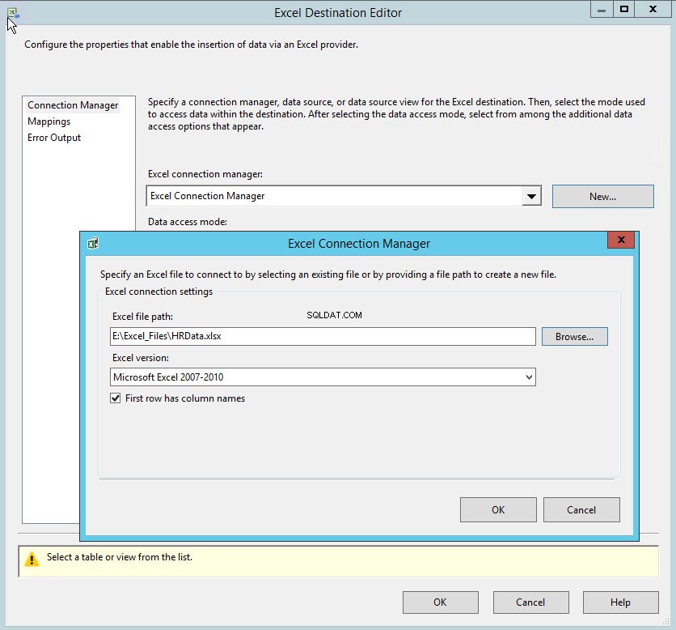
Task: Click the 'Excel version:' label
Action: tap(141, 358)
